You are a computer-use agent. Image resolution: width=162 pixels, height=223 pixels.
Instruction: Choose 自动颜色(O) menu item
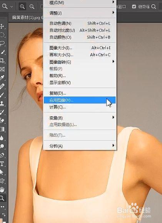[80, 37]
